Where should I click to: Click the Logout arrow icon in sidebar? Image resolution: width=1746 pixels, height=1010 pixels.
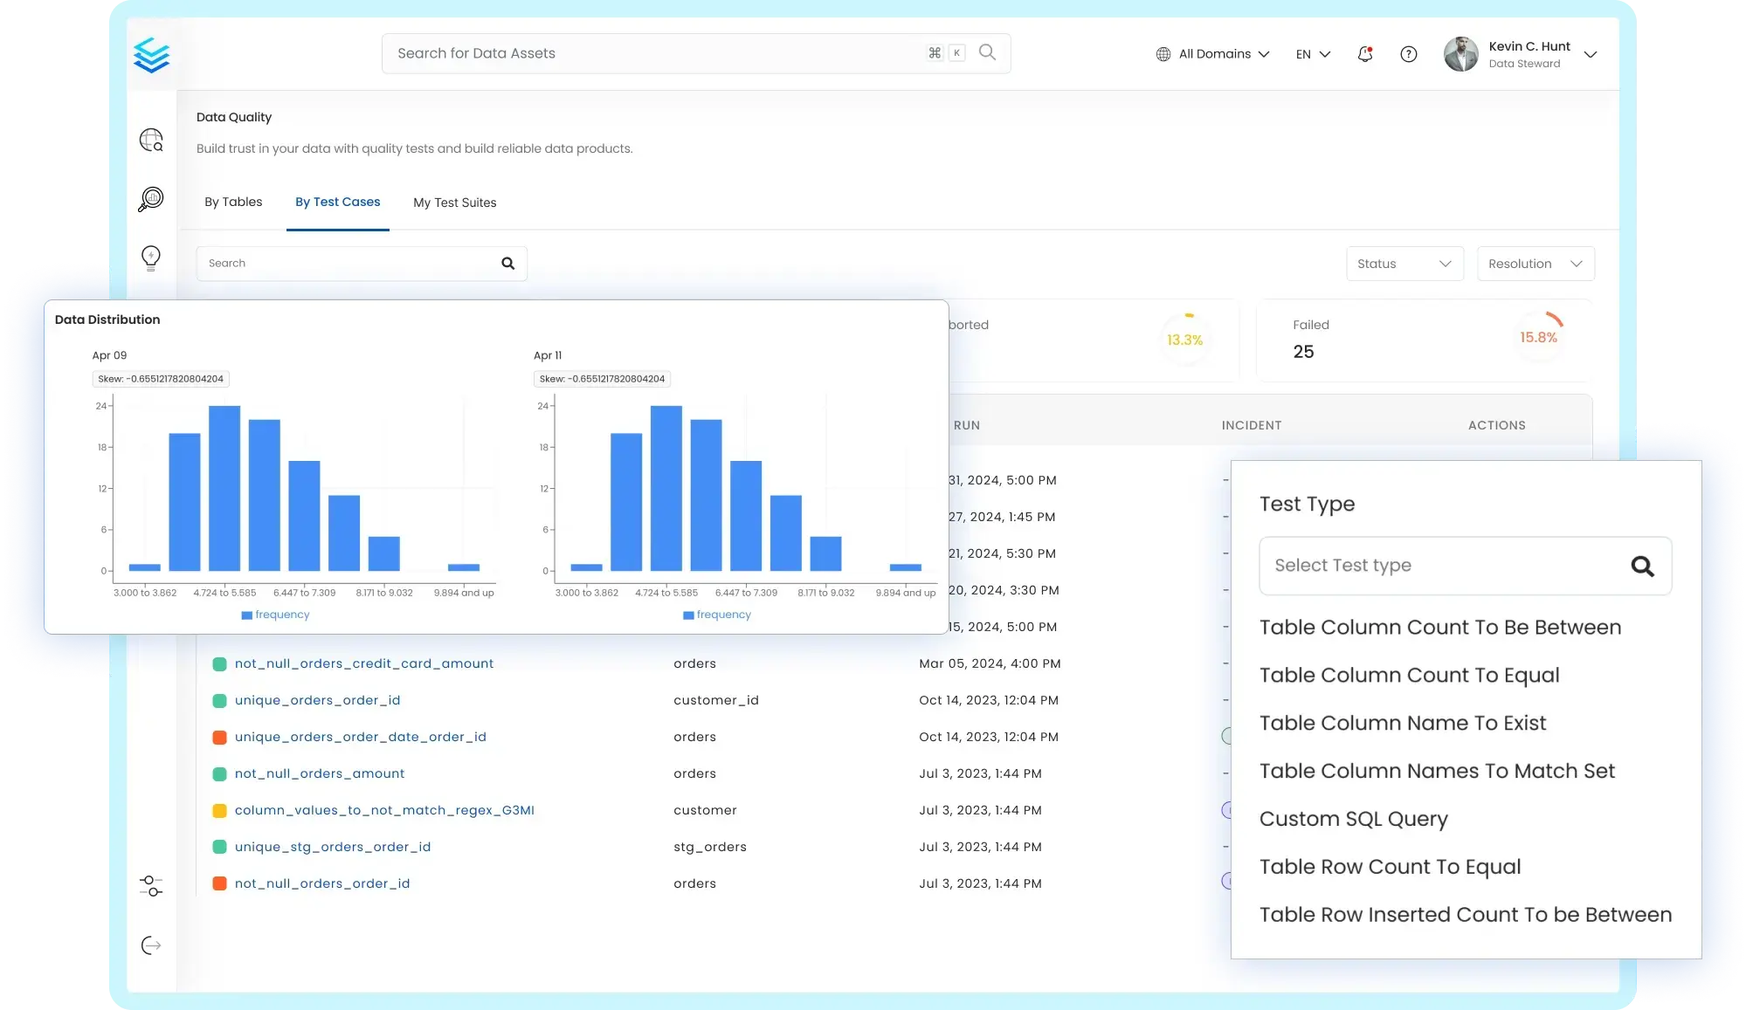tap(151, 945)
